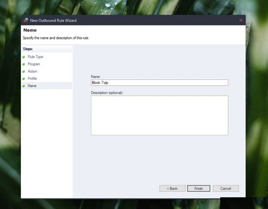
Task: Select the Profile step in Steps list
Action: point(32,79)
